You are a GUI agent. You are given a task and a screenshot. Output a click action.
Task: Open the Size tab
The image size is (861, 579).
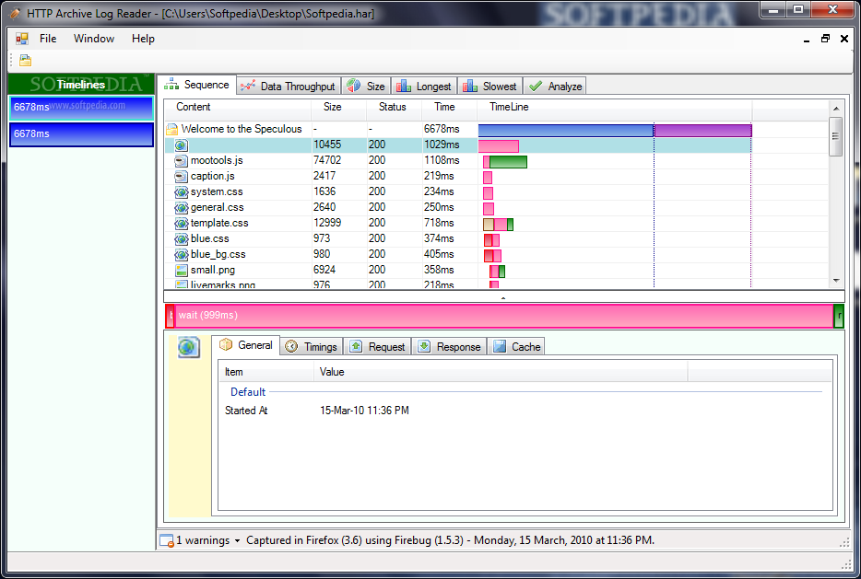click(366, 87)
